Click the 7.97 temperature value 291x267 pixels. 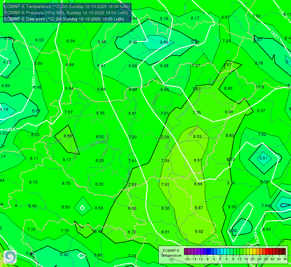197,89
